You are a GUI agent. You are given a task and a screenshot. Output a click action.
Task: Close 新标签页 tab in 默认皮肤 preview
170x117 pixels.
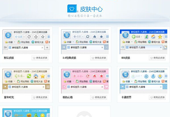coord(42,47)
